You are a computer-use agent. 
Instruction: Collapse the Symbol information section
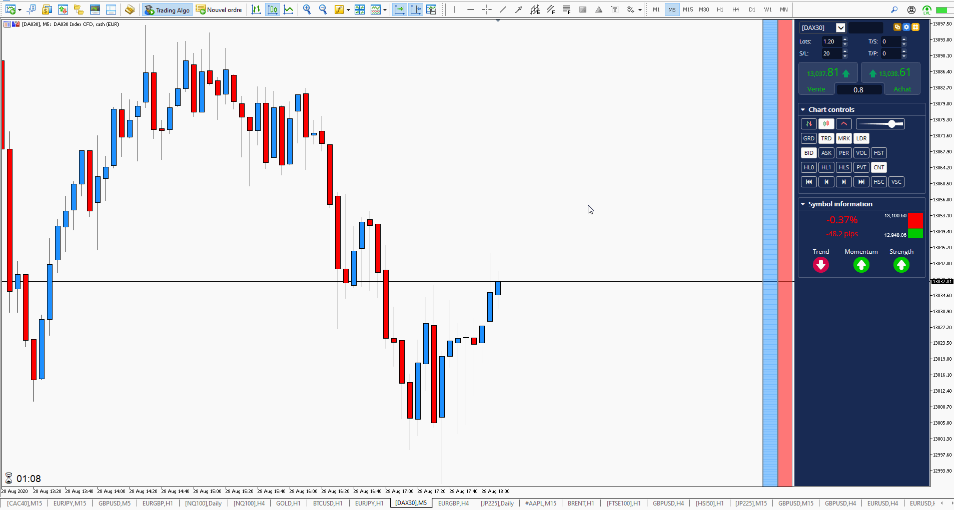click(803, 204)
